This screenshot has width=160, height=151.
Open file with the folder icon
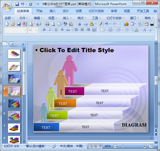click(13, 24)
